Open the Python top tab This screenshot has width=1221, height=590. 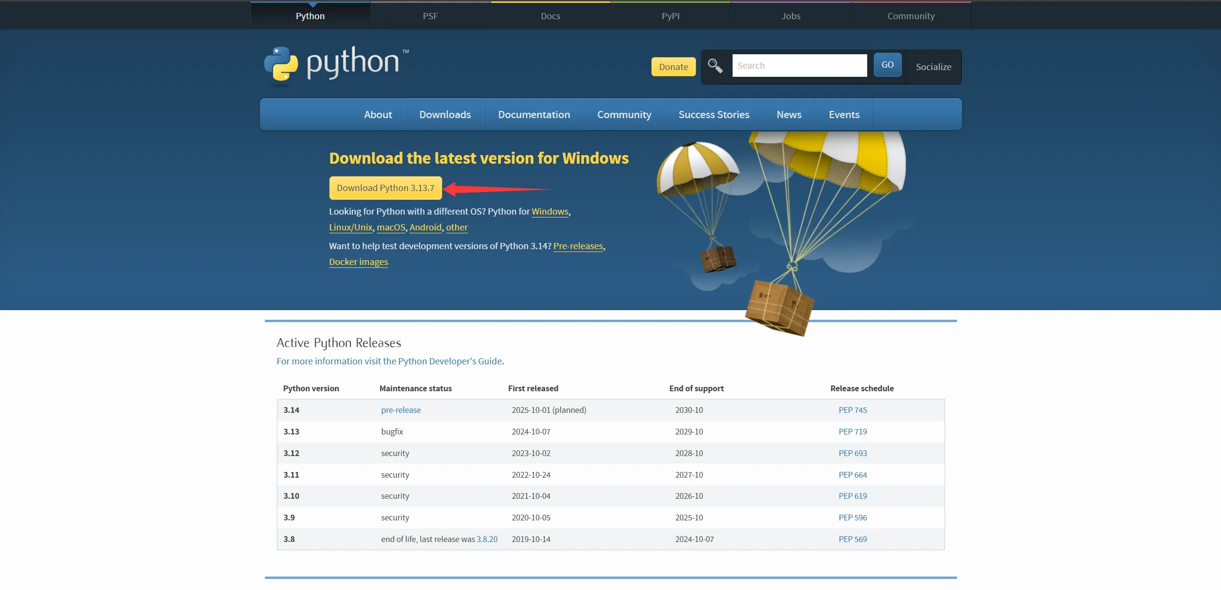[311, 16]
